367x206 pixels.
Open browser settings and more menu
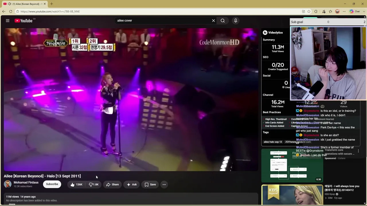click(344, 11)
